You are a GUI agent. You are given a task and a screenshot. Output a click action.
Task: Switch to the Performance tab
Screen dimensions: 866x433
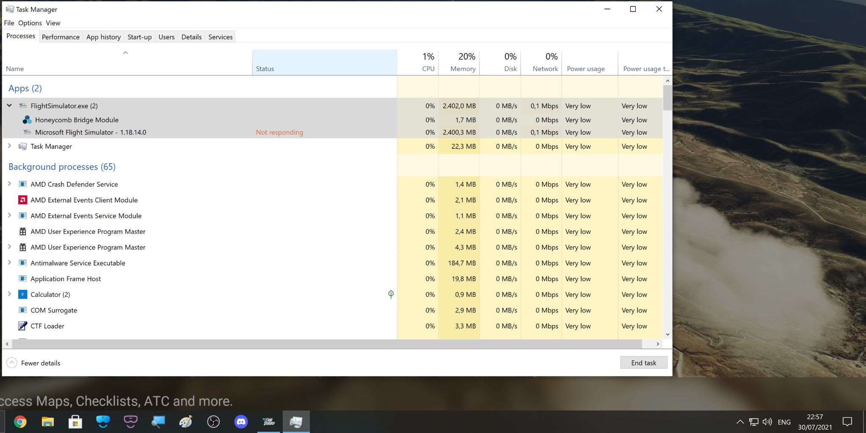pyautogui.click(x=61, y=37)
